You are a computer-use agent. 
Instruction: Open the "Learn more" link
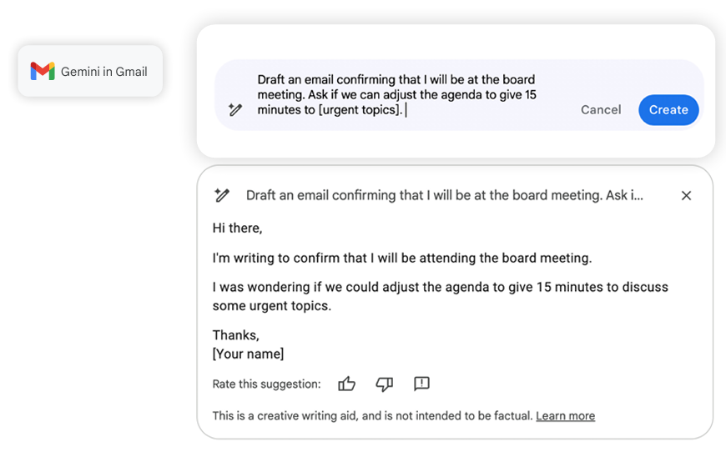[565, 415]
